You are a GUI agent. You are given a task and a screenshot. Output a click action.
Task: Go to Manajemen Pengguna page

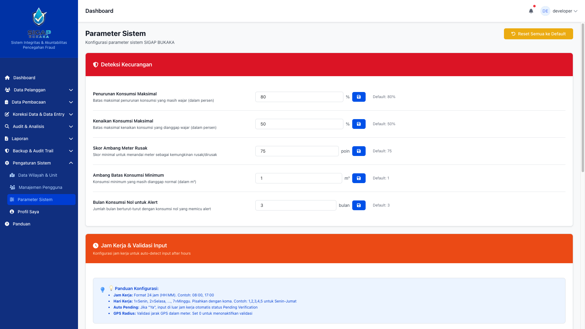coord(40,187)
